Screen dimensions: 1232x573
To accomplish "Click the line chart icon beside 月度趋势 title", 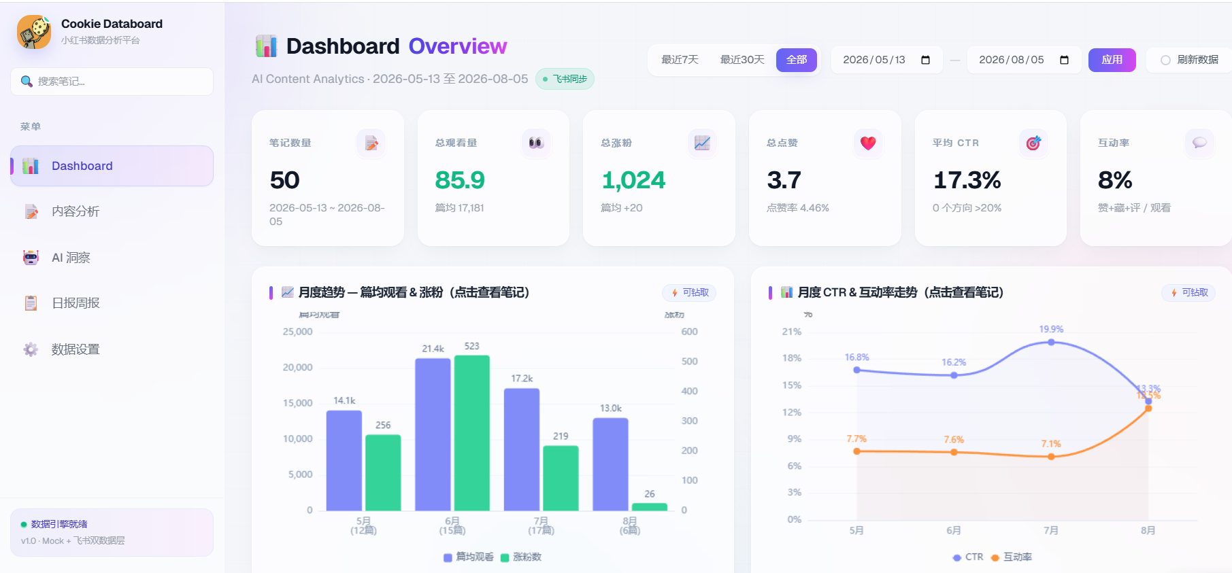I will 288,292.
